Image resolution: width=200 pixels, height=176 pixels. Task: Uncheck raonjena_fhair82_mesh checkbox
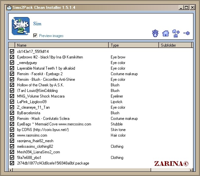12,141
